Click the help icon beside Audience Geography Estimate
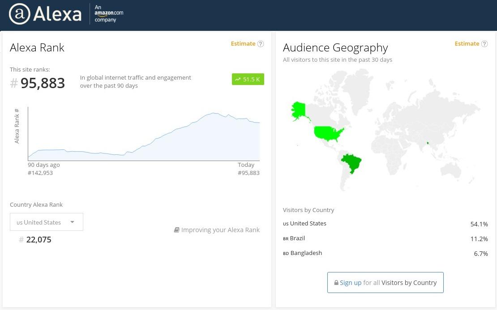Viewport: 497px width, 310px height. tap(484, 44)
